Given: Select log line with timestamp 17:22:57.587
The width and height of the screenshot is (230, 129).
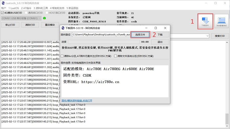Looking at the screenshot, I should [43, 121].
